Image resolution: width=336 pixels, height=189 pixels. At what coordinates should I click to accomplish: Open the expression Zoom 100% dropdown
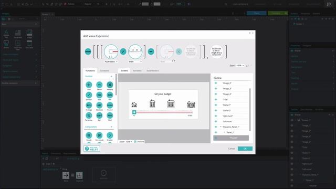point(240,66)
